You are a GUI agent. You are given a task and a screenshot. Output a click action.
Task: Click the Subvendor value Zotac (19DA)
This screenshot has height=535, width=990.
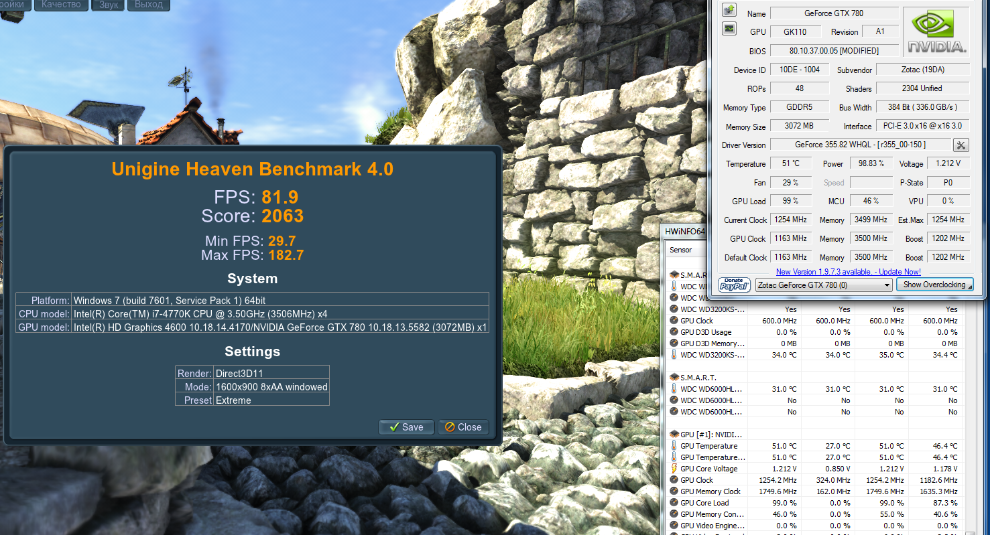pos(923,70)
